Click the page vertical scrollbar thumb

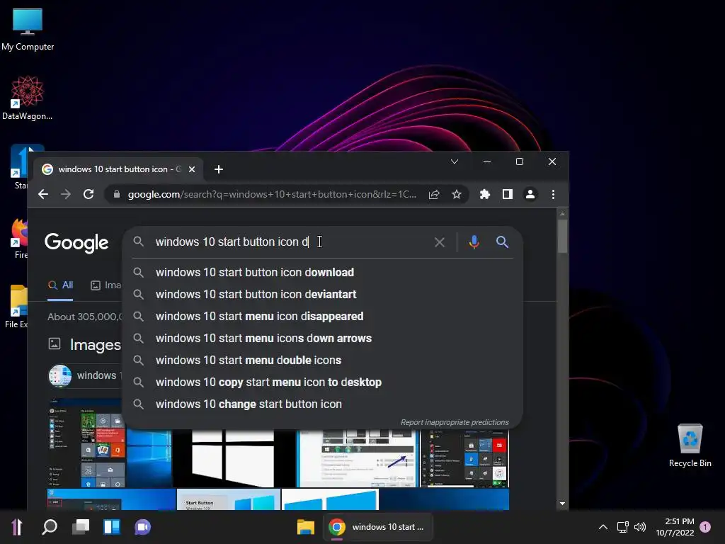(x=562, y=236)
